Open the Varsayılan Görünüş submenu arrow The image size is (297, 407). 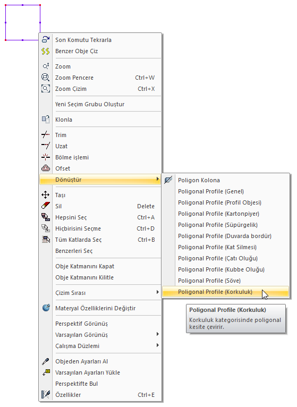click(x=157, y=334)
